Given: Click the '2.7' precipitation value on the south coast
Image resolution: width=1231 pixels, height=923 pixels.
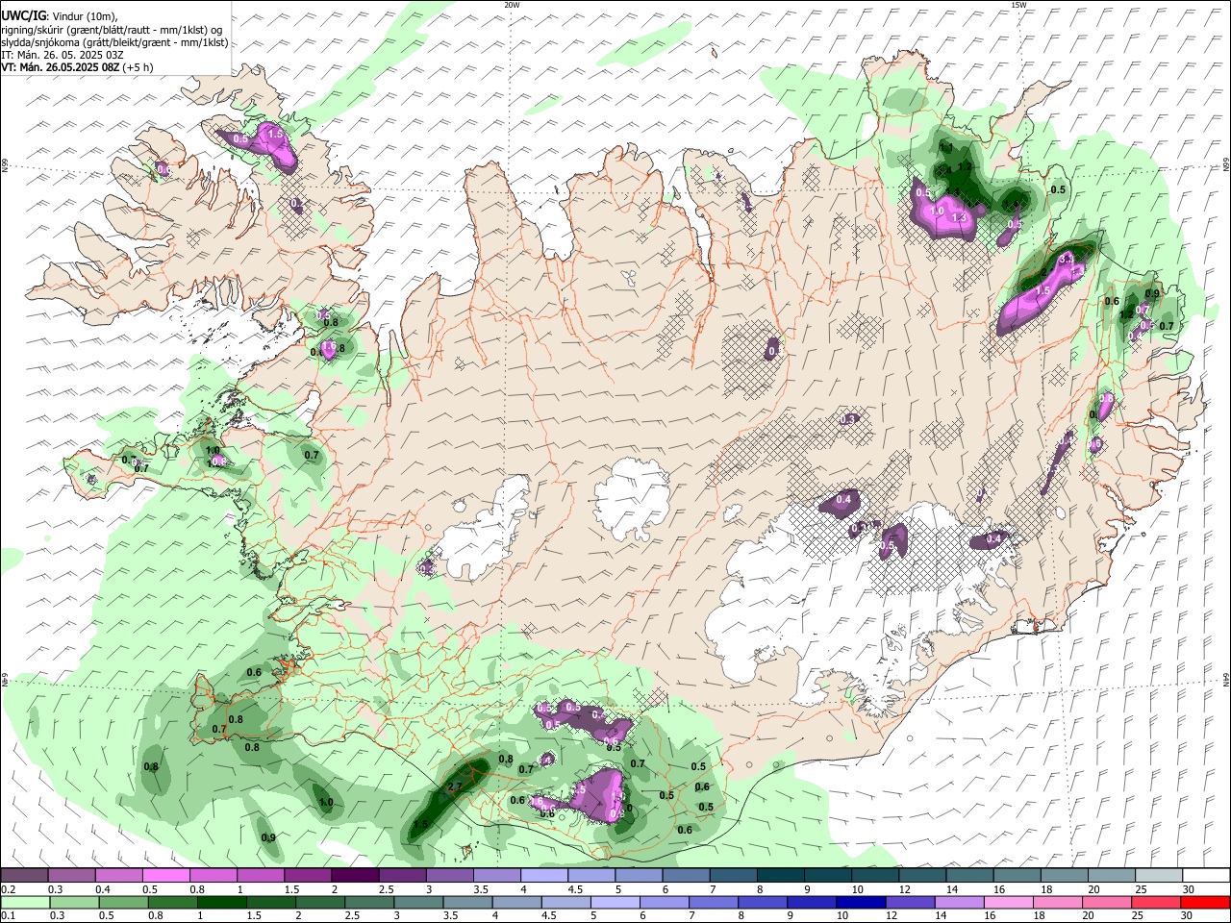Looking at the screenshot, I should [456, 786].
